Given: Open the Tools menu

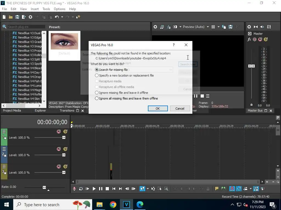Looking at the screenshot, I should tap(46, 9).
